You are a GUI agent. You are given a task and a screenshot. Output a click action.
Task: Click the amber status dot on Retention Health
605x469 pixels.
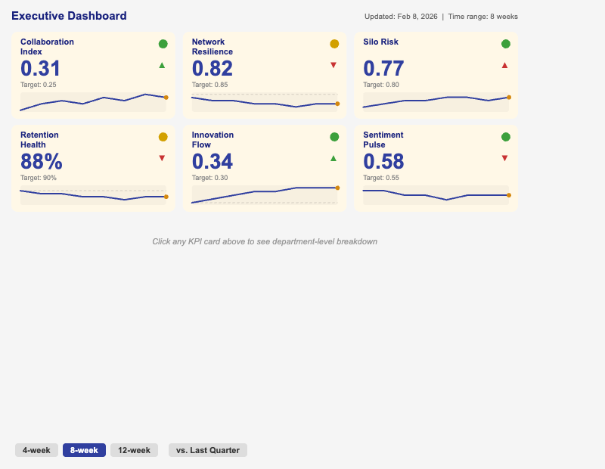[163, 137]
